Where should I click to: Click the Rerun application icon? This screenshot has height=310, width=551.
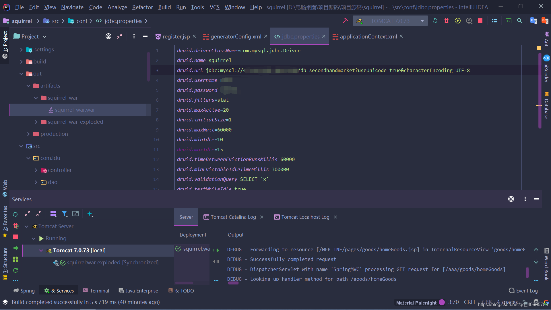[x=15, y=214]
